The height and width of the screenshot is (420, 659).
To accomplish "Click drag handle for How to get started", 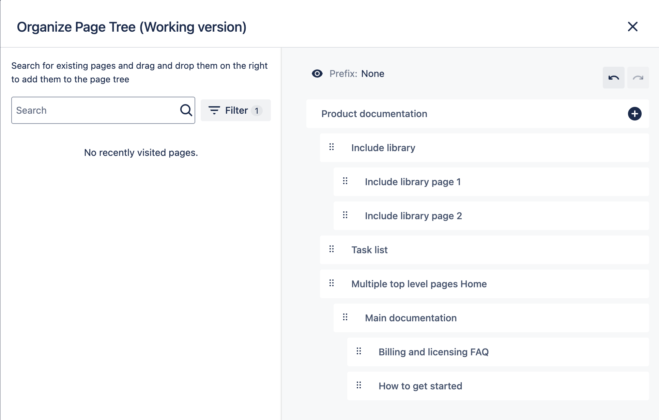I will coord(359,385).
